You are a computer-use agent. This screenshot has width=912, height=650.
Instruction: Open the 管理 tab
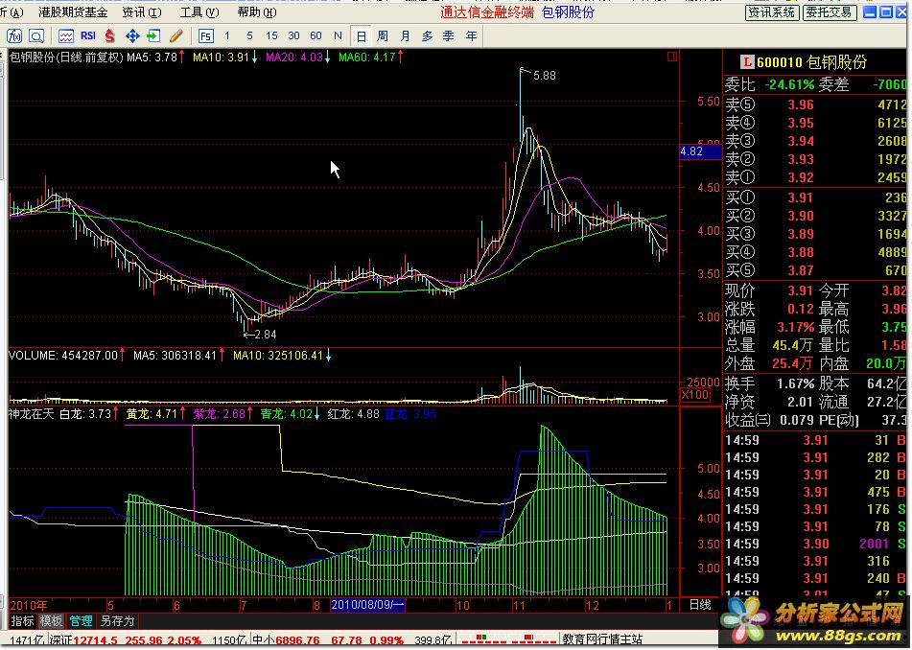[x=81, y=621]
